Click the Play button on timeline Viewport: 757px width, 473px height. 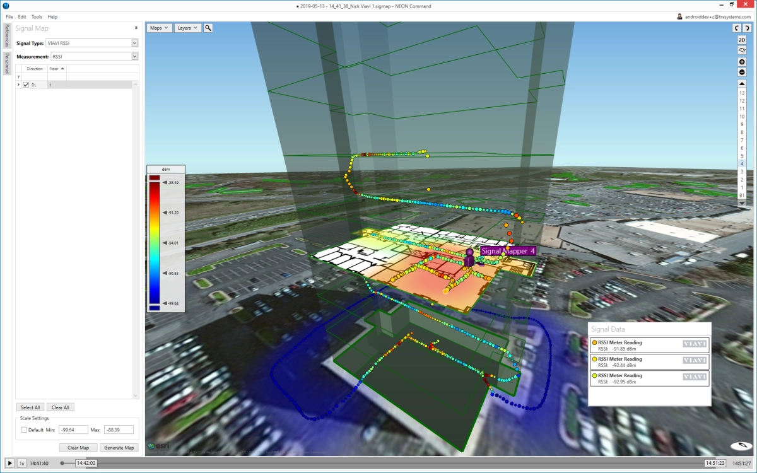pyautogui.click(x=9, y=463)
